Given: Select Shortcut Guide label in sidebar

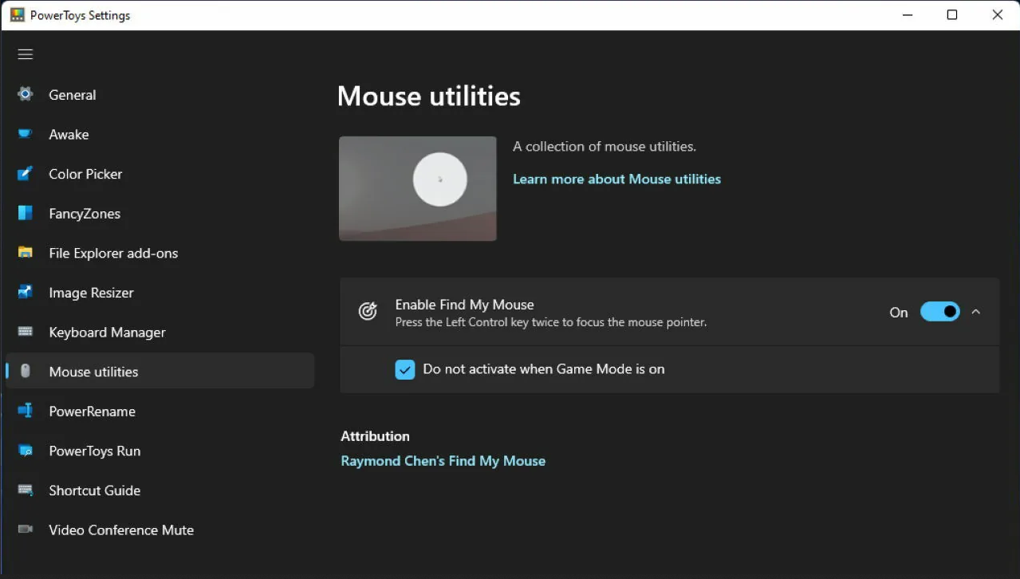Looking at the screenshot, I should (95, 490).
